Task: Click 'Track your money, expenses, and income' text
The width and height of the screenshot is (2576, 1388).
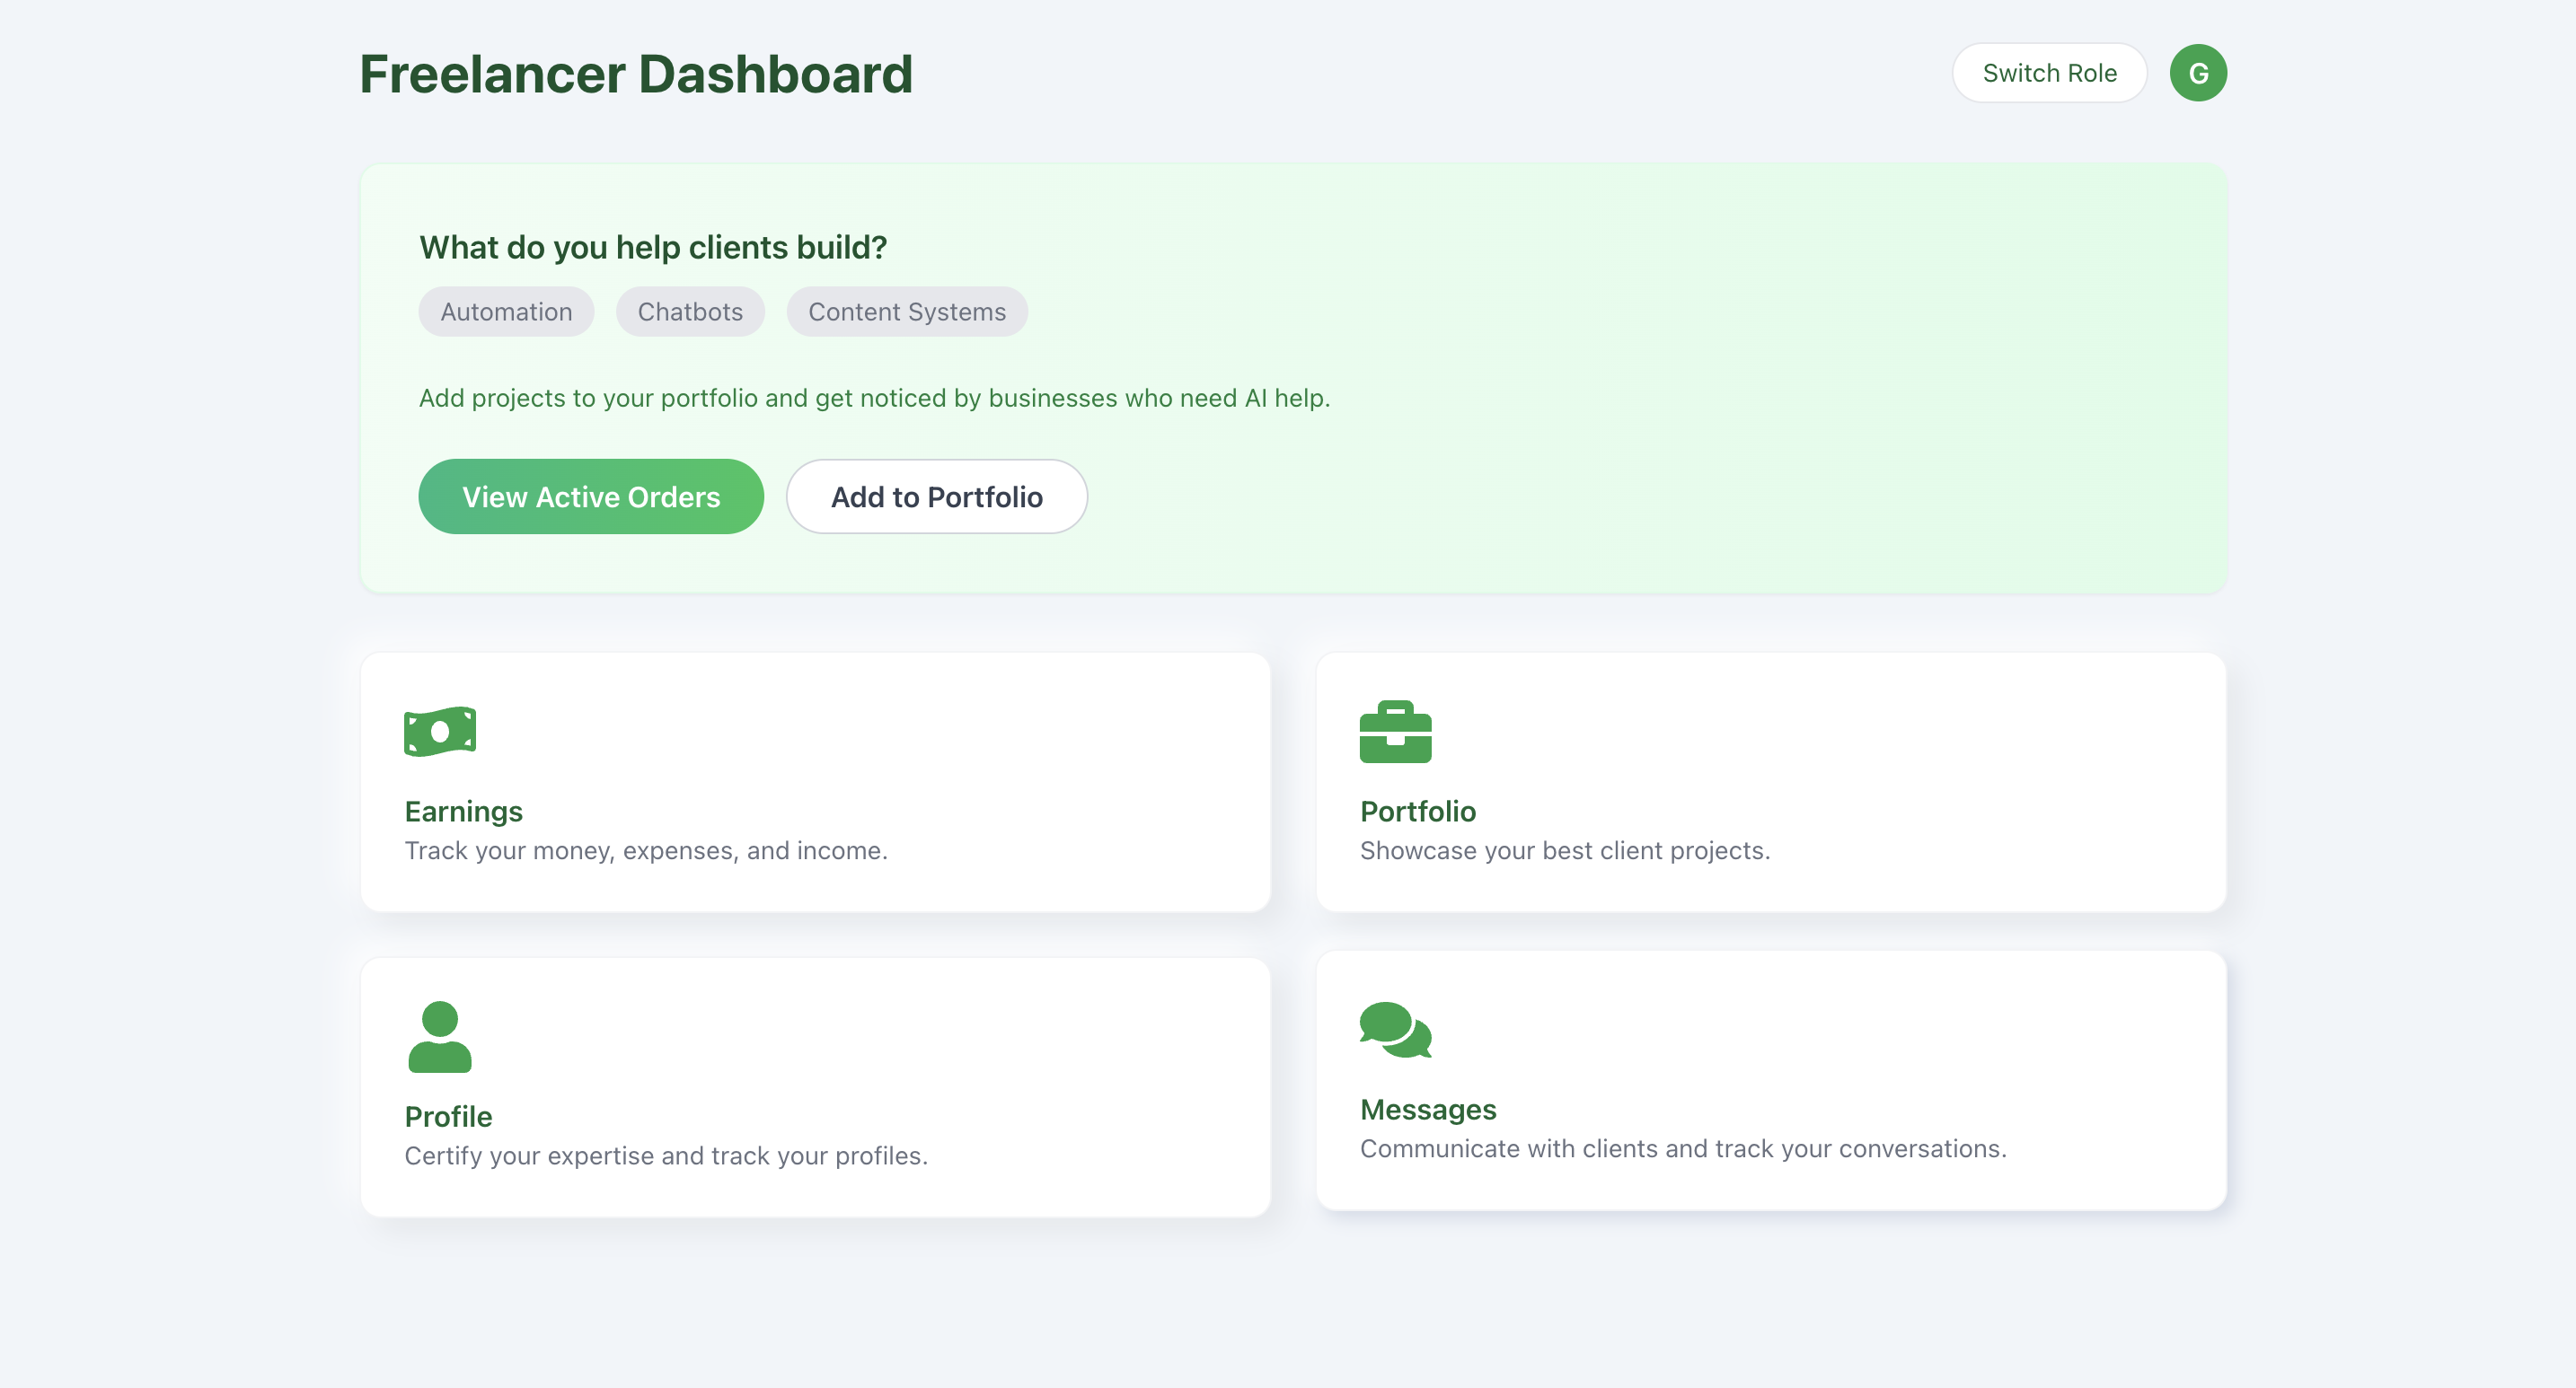Action: (x=646, y=850)
